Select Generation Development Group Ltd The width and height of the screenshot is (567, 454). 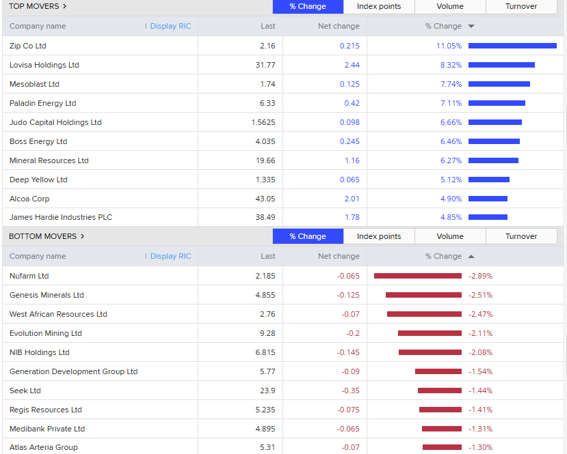(73, 371)
